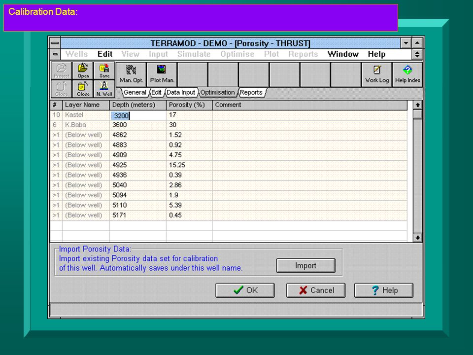
Task: Select the depth cell 3600
Action: click(x=138, y=125)
